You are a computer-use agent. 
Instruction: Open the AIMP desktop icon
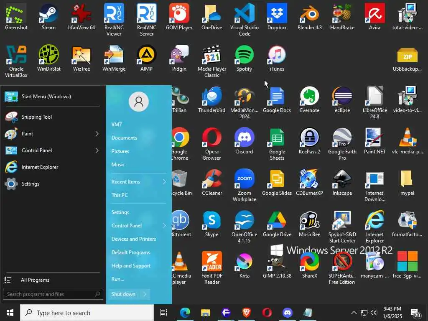(147, 58)
